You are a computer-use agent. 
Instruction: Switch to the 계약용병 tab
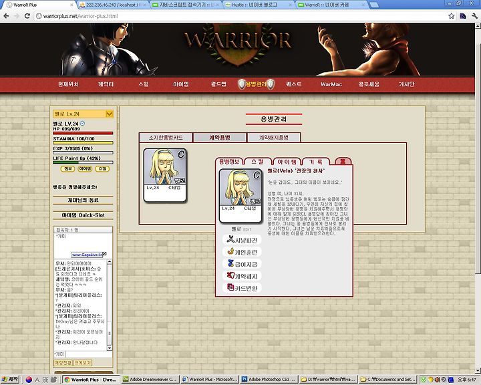[220, 138]
